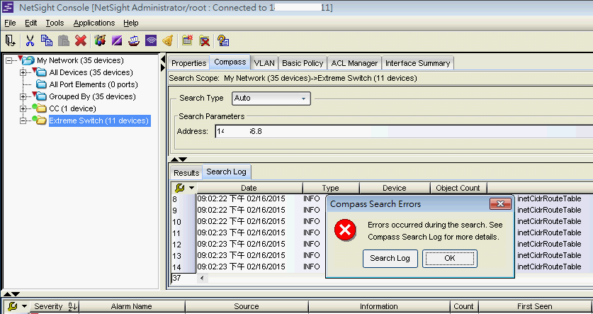
Task: Select CC (1 device) in tree
Action: click(72, 108)
